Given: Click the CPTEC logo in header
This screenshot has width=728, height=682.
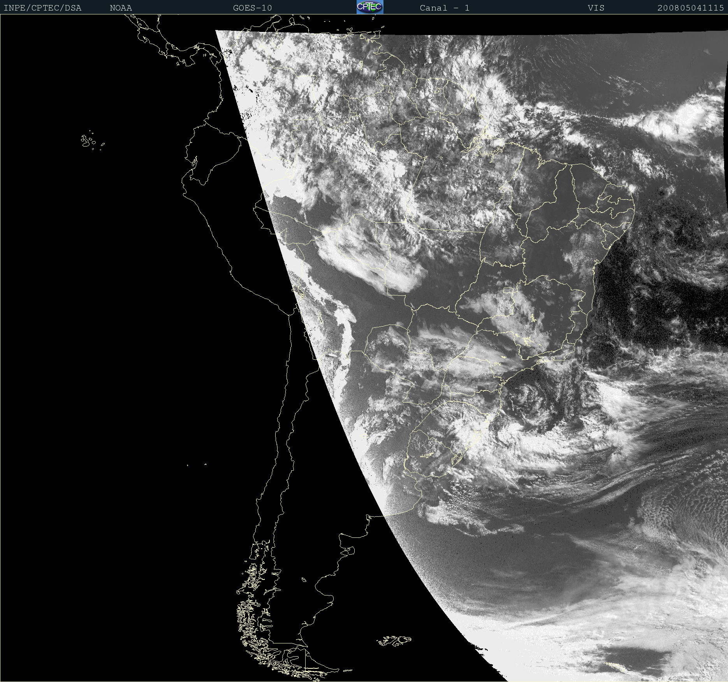Looking at the screenshot, I should click(370, 7).
